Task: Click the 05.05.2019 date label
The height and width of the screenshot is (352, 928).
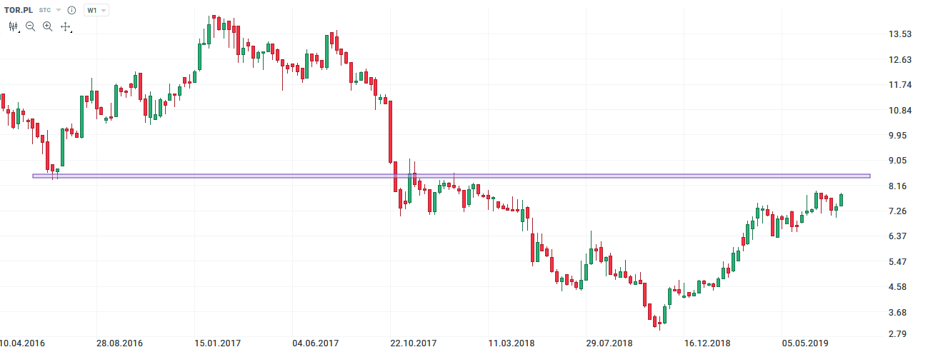Action: pos(804,344)
